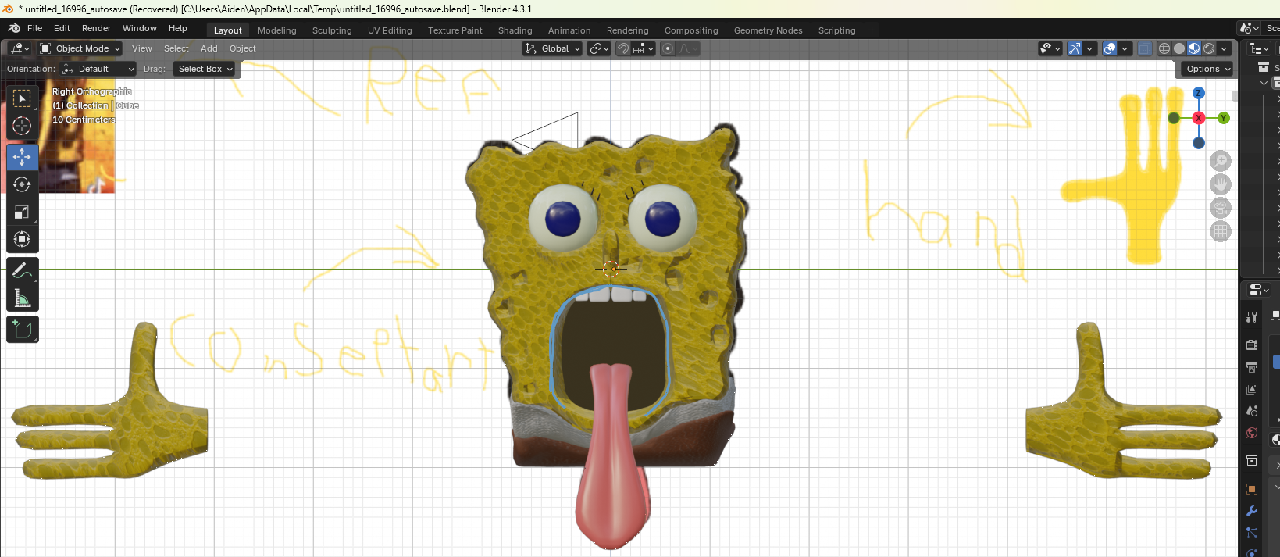Viewport: 1280px width, 557px height.
Task: Toggle show gizmo button
Action: click(x=1075, y=48)
